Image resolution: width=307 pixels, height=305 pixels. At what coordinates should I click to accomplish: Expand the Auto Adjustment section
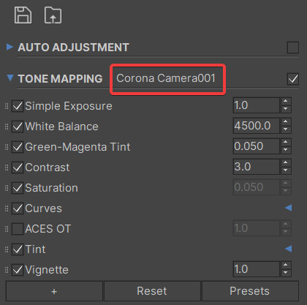[x=10, y=47]
